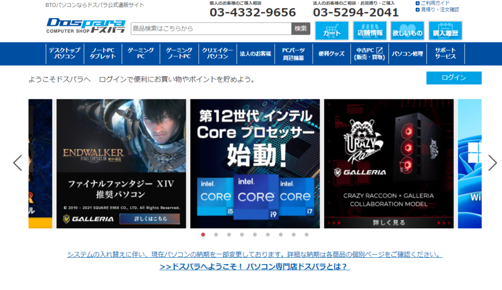Image resolution: width=502 pixels, height=290 pixels.
Task: Click the previous slide arrow
Action: pos(18,163)
